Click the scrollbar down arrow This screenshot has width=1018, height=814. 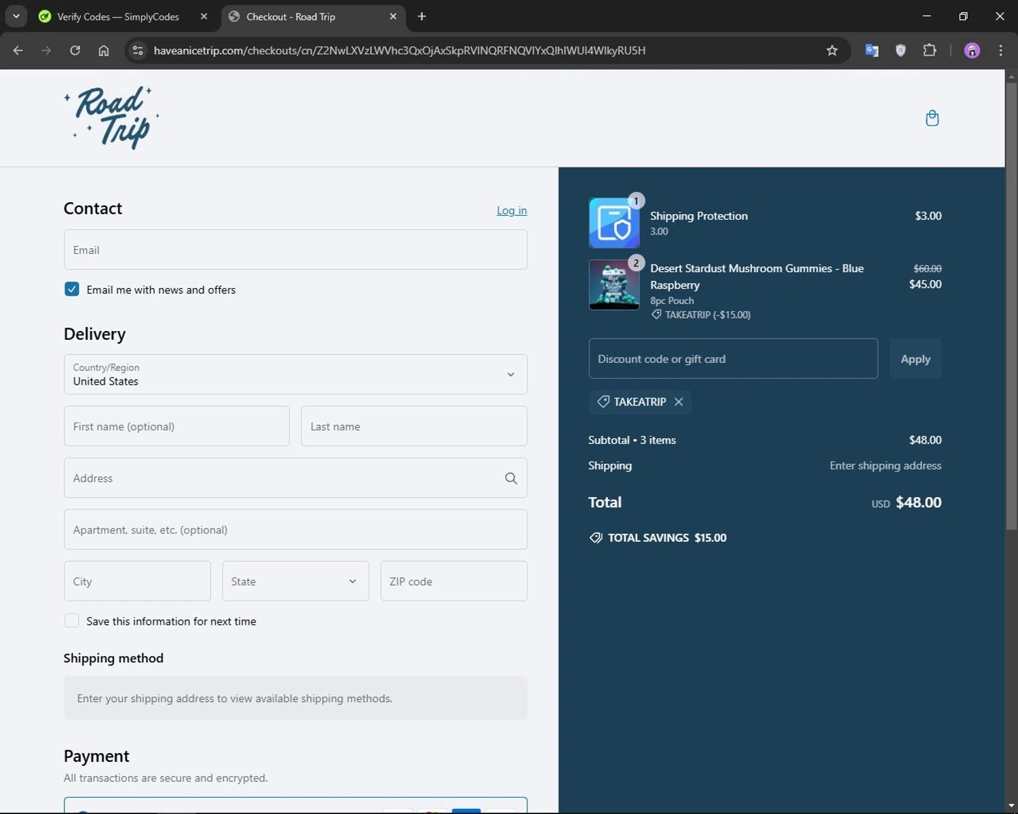pos(1011,806)
